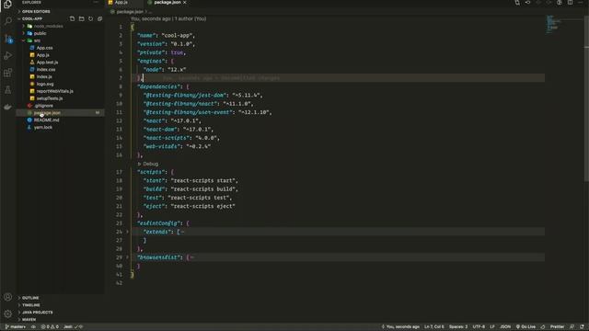Viewport: 589px width, 331px height.
Task: Open logo.svg in the file tree
Action: pyautogui.click(x=45, y=84)
